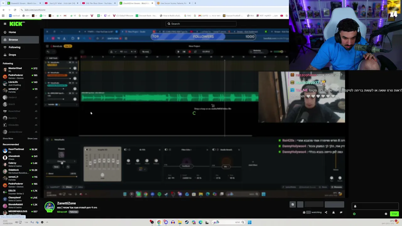This screenshot has height=226, width=402.
Task: Open the browser apps grid icon
Action: (x=3, y=16)
